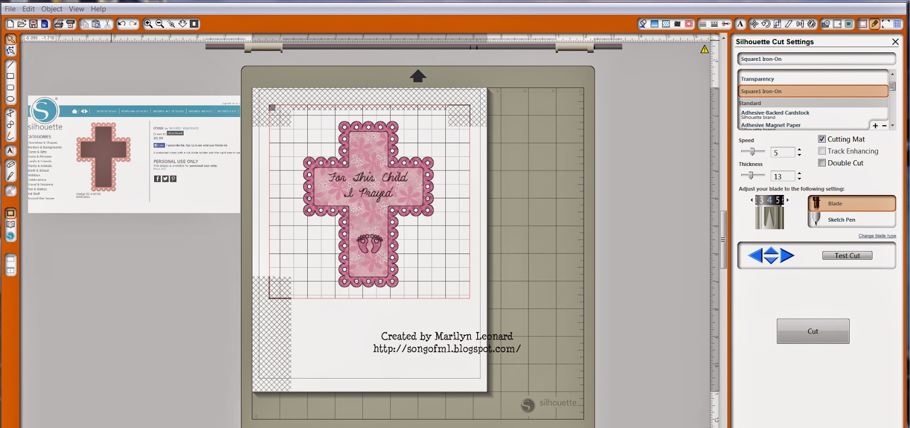Open the Fill Pattern window

coord(666,24)
